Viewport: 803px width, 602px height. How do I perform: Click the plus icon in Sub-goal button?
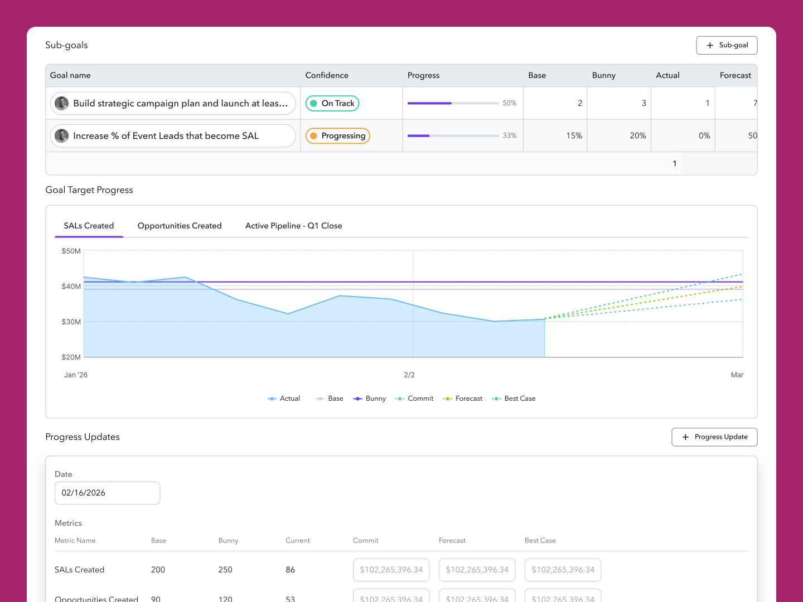pyautogui.click(x=710, y=45)
